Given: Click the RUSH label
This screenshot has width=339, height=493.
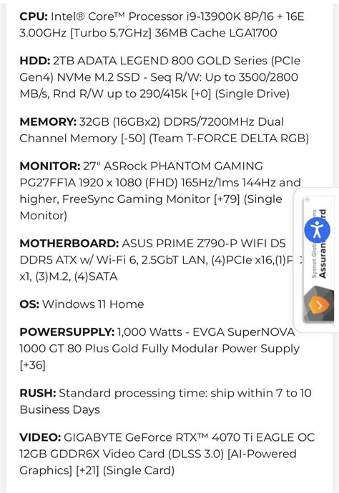Looking at the screenshot, I should point(37,393).
